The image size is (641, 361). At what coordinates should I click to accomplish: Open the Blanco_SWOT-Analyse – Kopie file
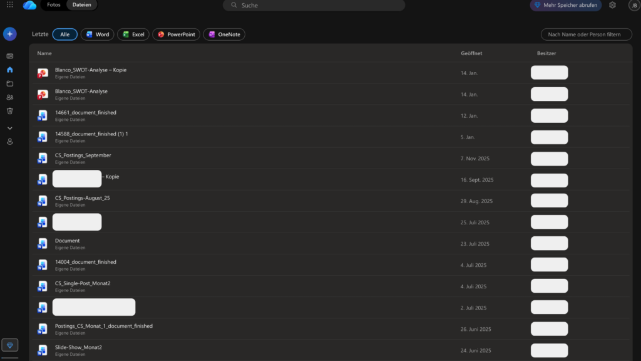click(91, 70)
